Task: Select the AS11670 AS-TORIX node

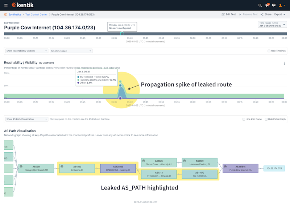Action: [x=200, y=174]
